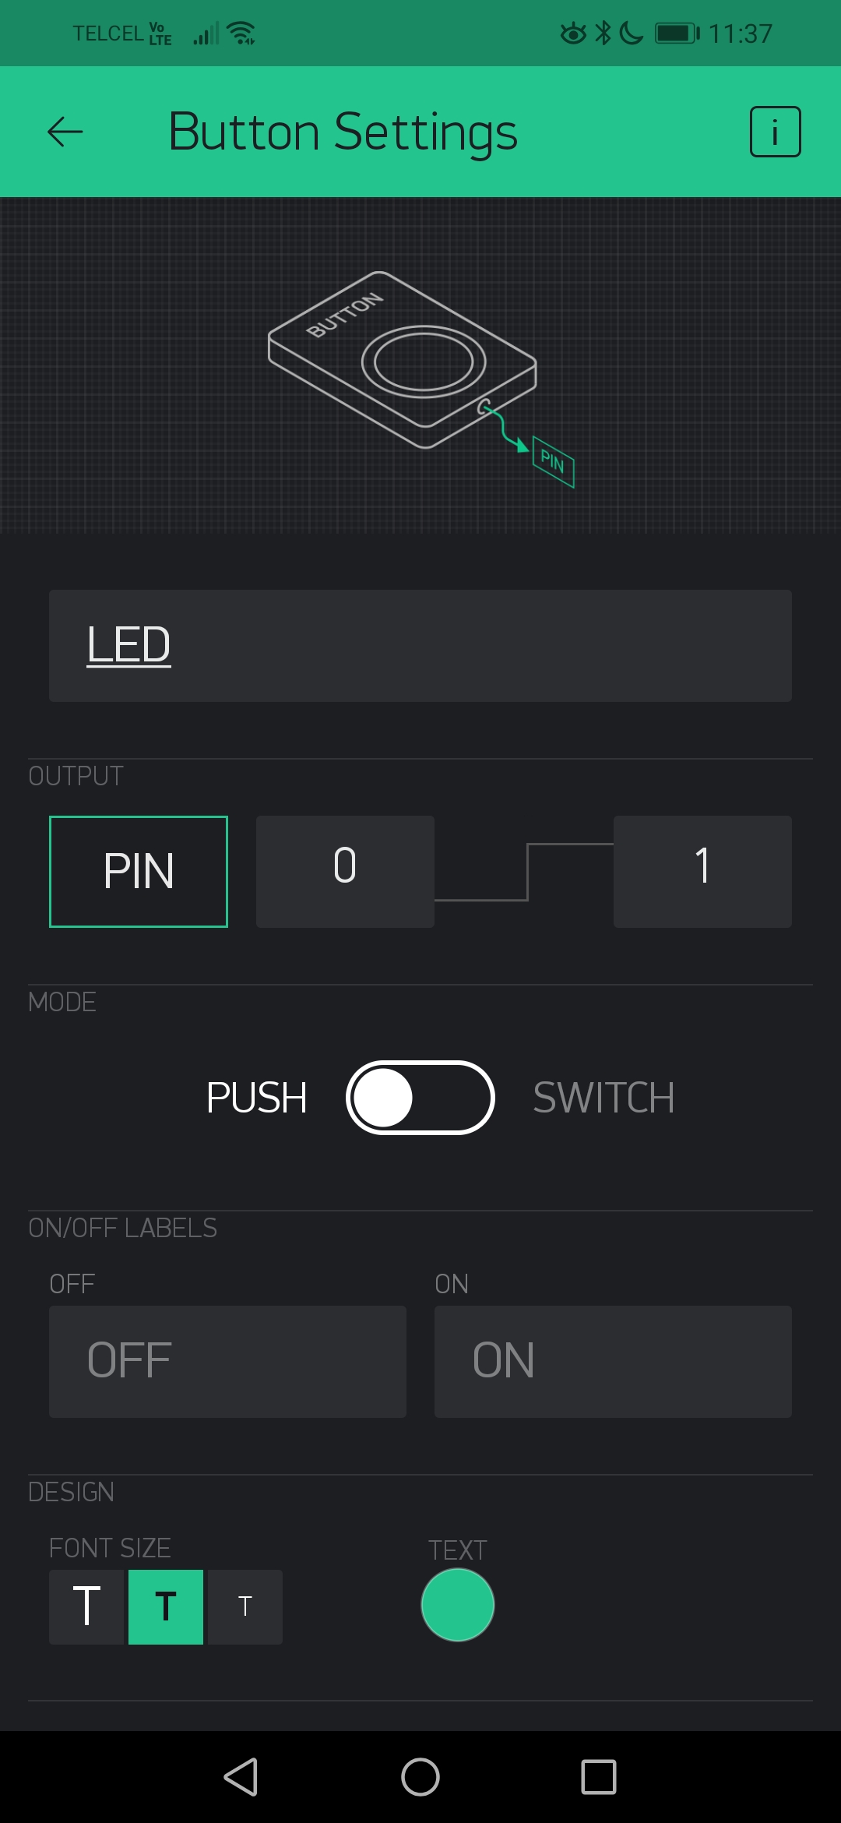Open the Android recent apps square
This screenshot has width=841, height=1823.
[598, 1777]
